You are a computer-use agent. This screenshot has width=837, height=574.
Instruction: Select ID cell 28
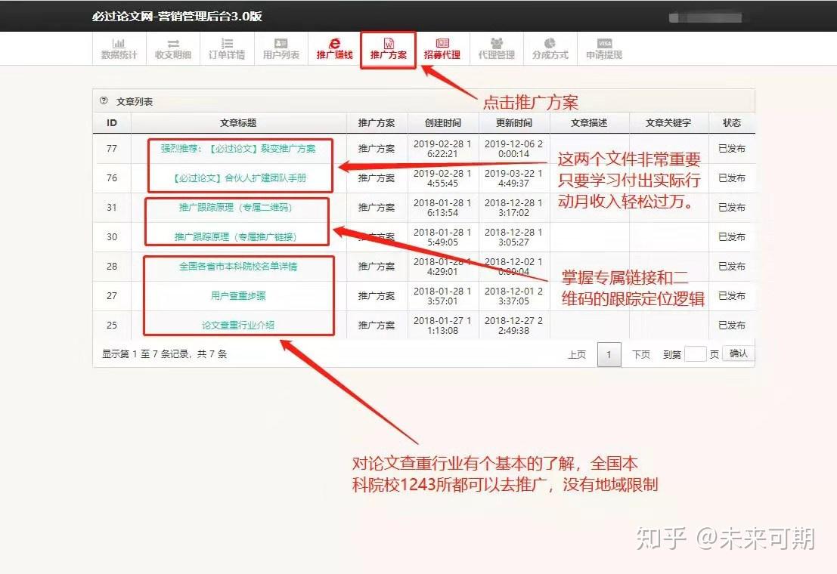[x=112, y=266]
